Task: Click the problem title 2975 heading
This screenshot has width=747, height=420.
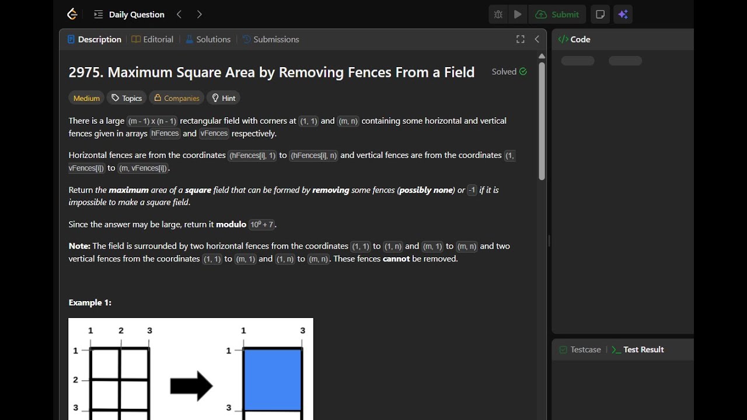Action: pos(271,72)
